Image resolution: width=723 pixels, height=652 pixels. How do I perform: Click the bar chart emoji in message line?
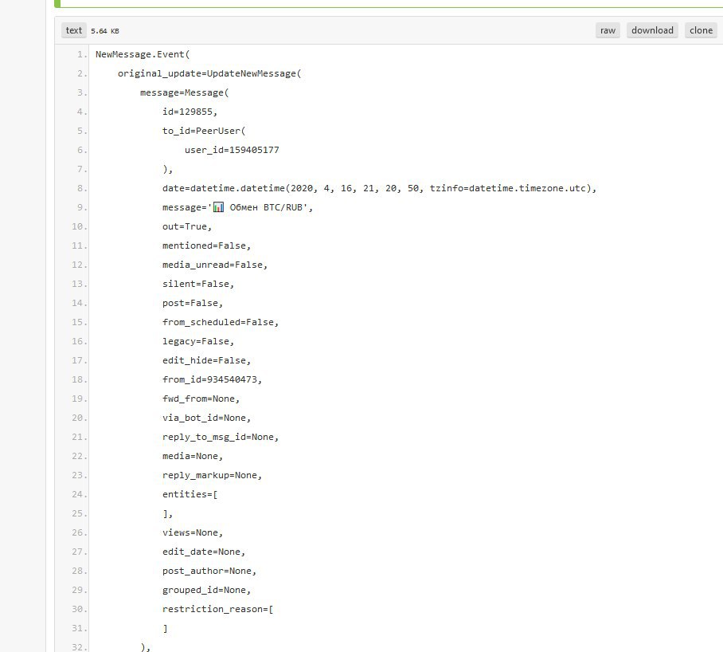coord(218,207)
